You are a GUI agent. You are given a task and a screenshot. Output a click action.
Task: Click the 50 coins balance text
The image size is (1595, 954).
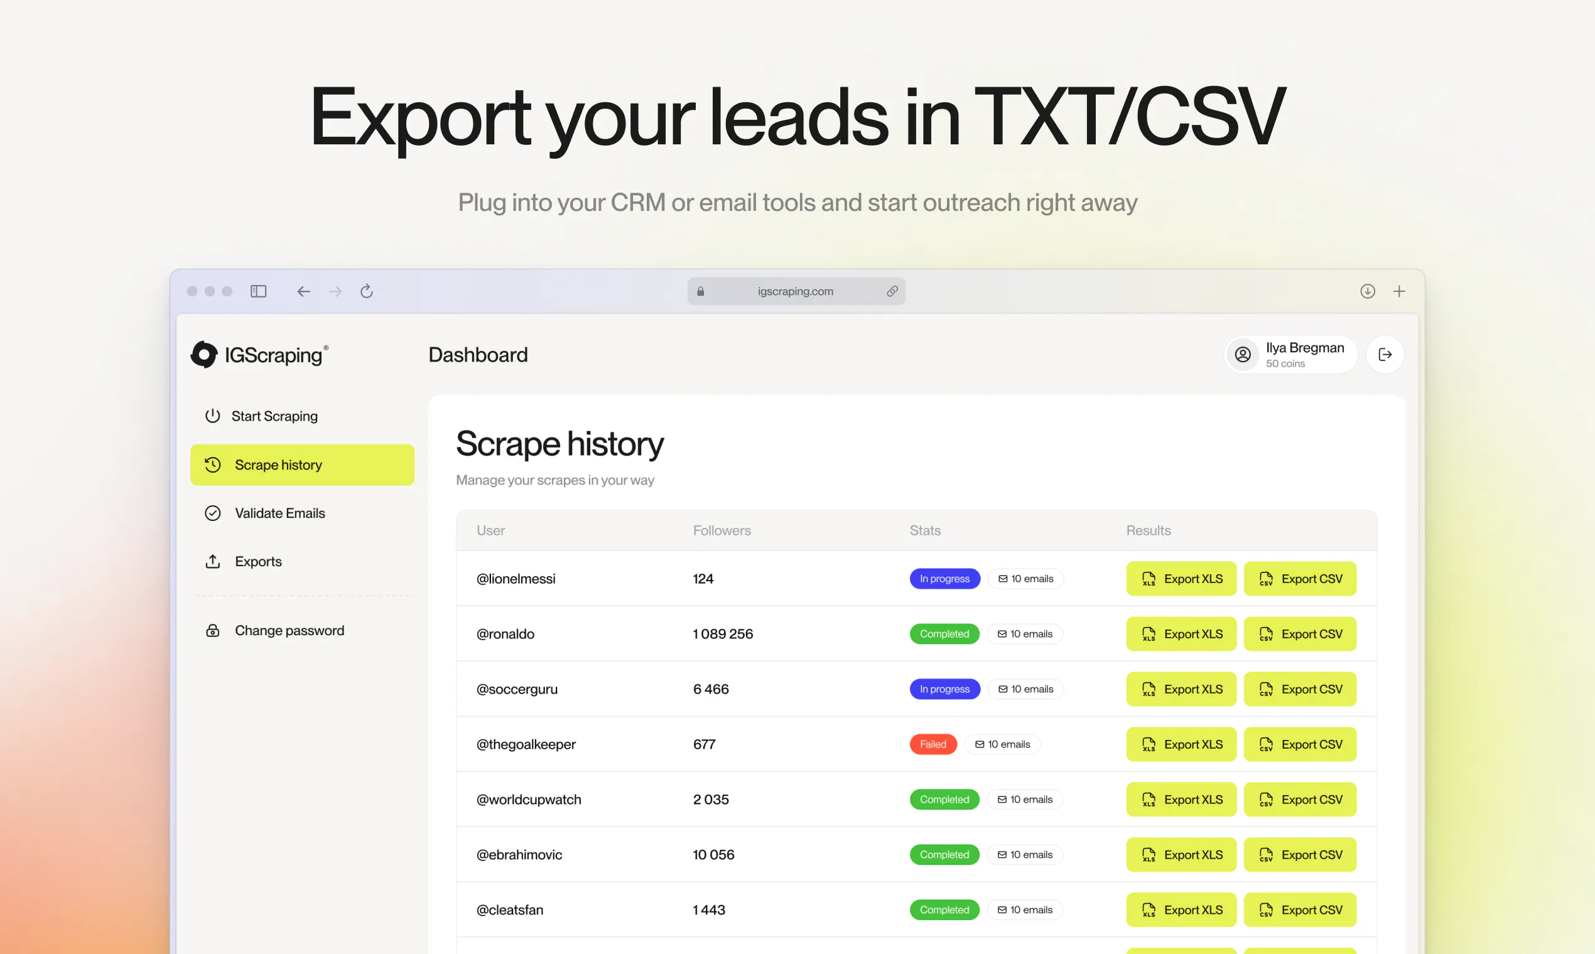(x=1285, y=363)
